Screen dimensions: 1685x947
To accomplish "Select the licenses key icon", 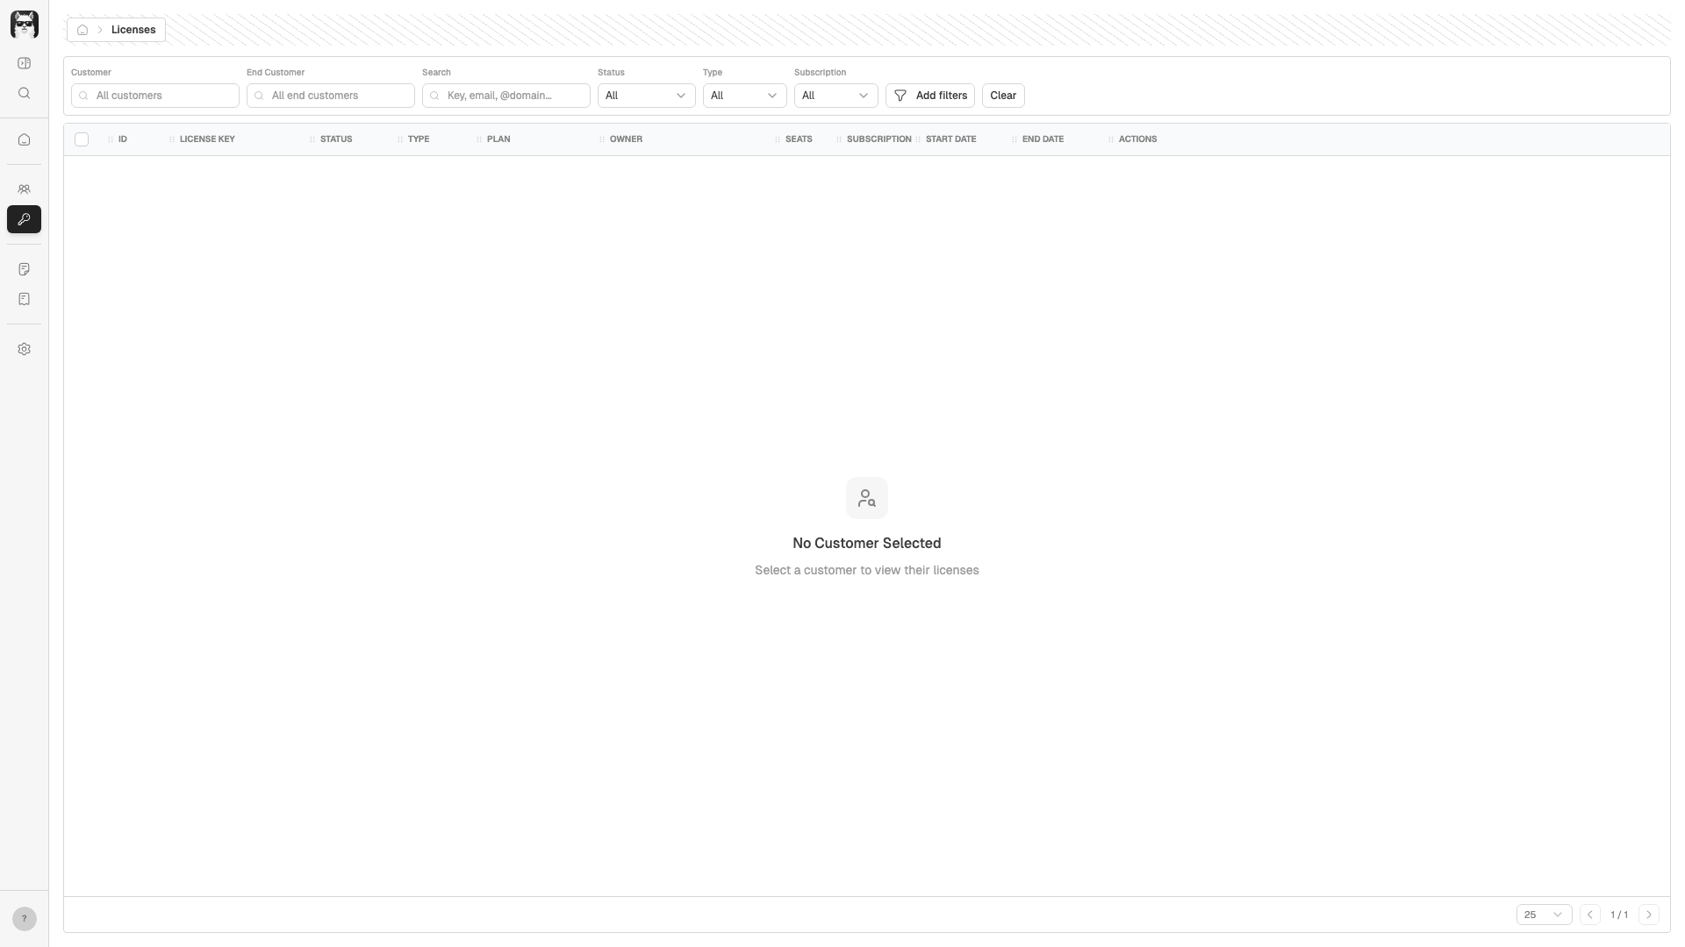I will coord(24,219).
